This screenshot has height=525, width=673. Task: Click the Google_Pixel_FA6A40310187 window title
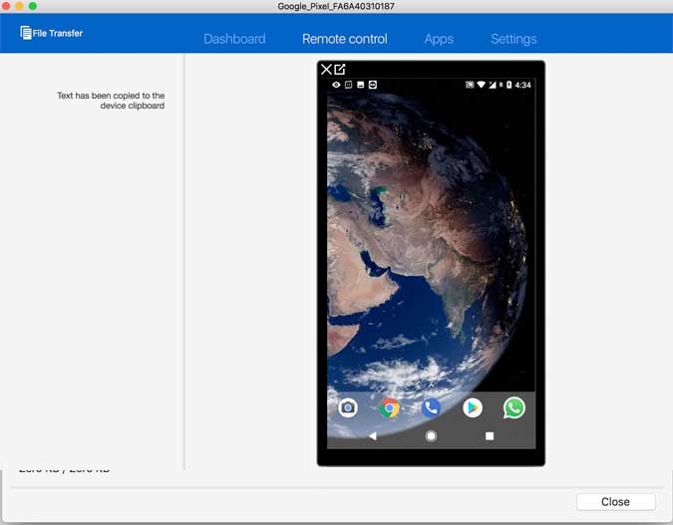coord(336,6)
